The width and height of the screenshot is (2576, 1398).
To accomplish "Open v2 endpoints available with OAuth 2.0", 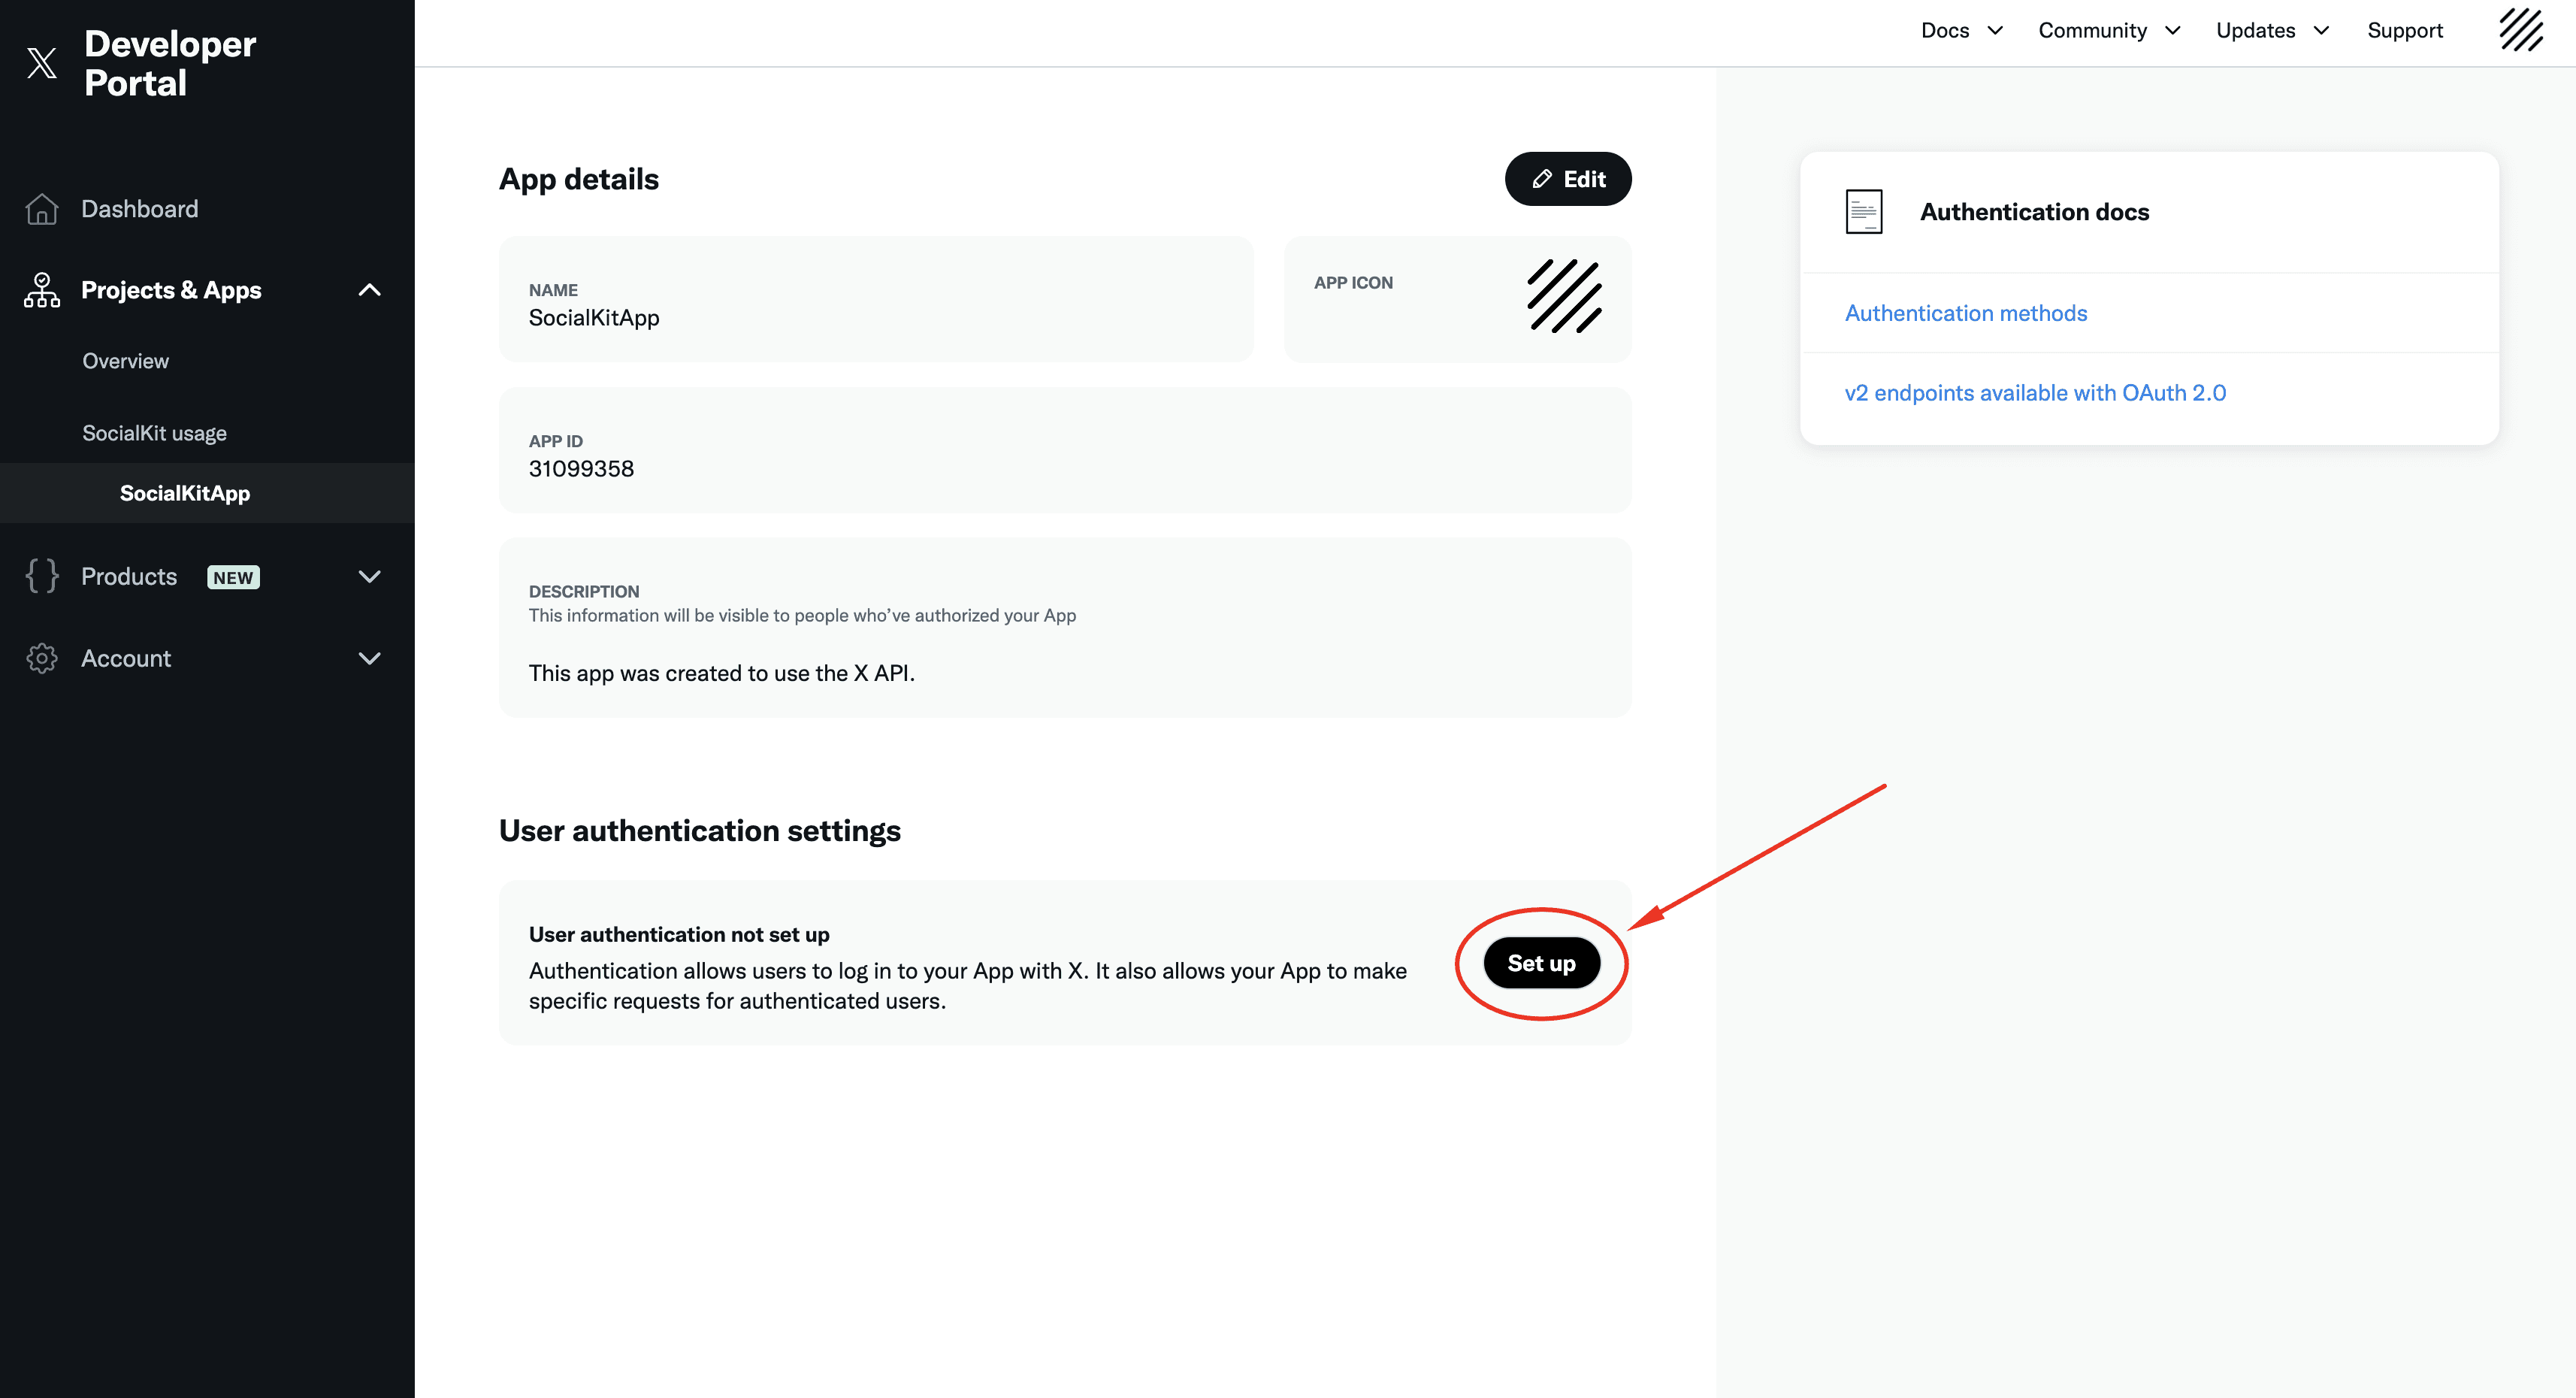I will pos(2035,393).
